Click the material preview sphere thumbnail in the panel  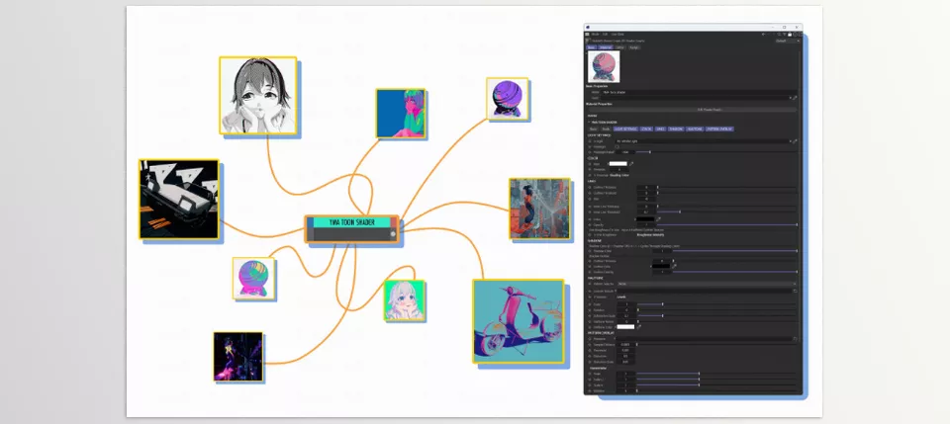(x=604, y=66)
